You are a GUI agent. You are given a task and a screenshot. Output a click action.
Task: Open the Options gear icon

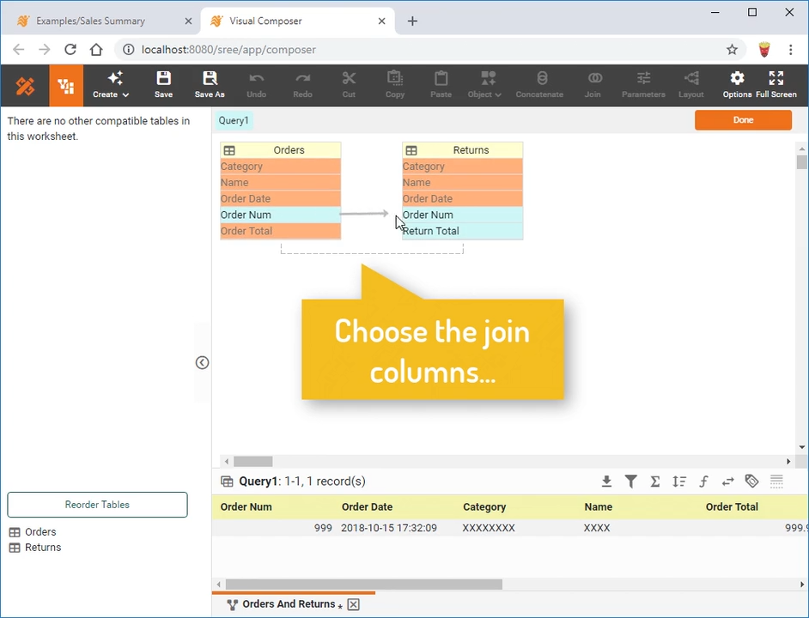click(737, 84)
